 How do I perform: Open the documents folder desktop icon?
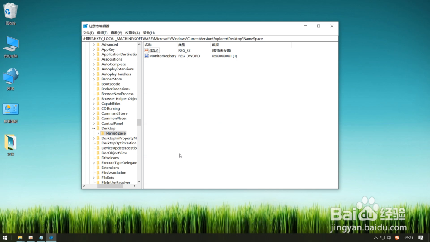coord(11,145)
